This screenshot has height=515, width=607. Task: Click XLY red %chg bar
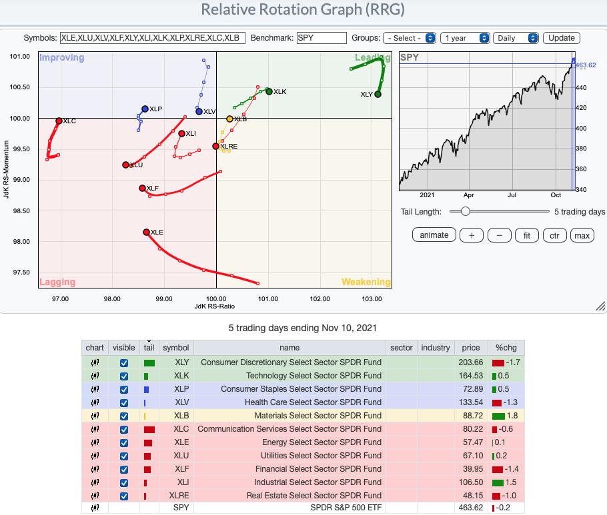pyautogui.click(x=498, y=362)
